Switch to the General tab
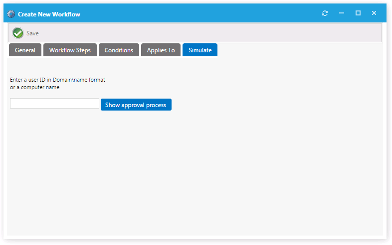Viewport: 392px width, 245px height. 25,50
